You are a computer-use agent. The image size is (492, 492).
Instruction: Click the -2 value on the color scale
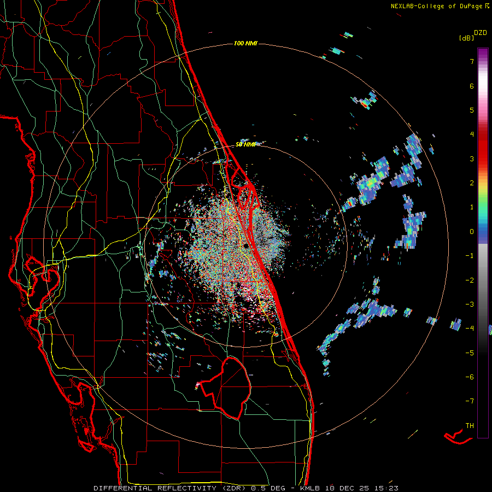(470, 280)
